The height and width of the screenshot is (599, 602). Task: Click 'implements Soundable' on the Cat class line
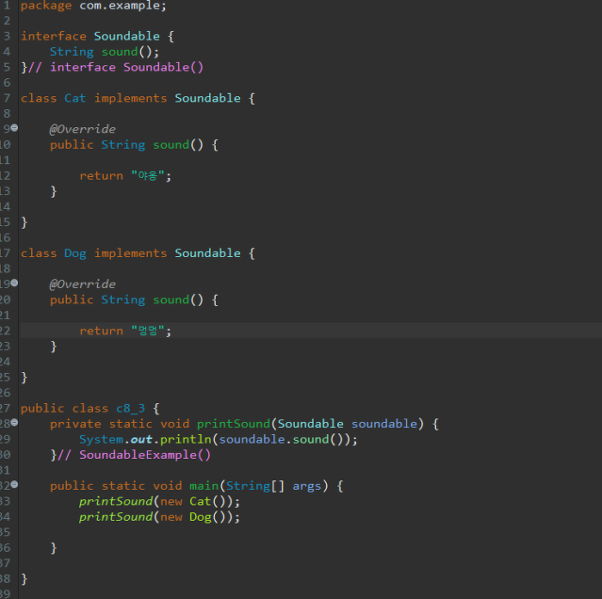[168, 98]
